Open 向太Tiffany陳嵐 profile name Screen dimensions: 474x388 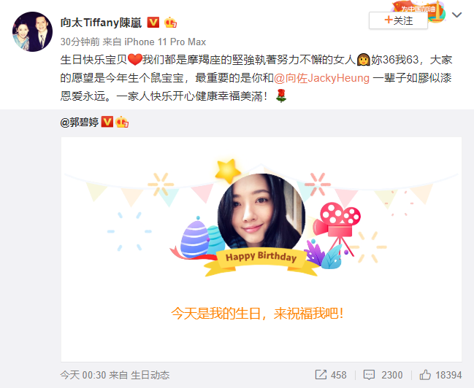[101, 23]
